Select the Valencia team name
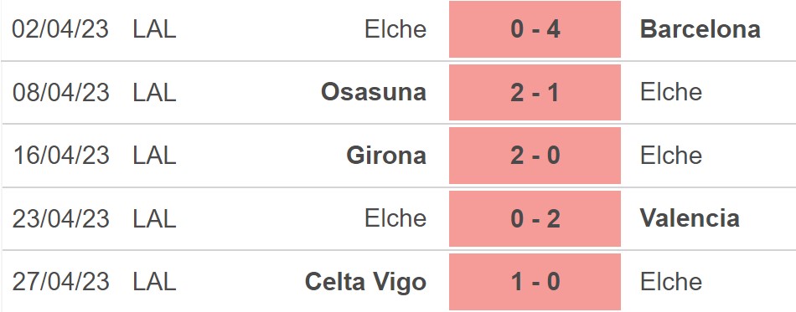 690,218
